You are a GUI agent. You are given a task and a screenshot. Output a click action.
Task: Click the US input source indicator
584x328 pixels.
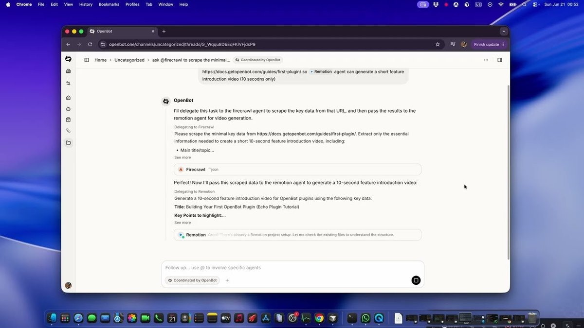click(478, 4)
